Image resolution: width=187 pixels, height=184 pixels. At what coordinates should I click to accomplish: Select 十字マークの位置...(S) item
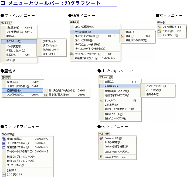click(x=23, y=86)
